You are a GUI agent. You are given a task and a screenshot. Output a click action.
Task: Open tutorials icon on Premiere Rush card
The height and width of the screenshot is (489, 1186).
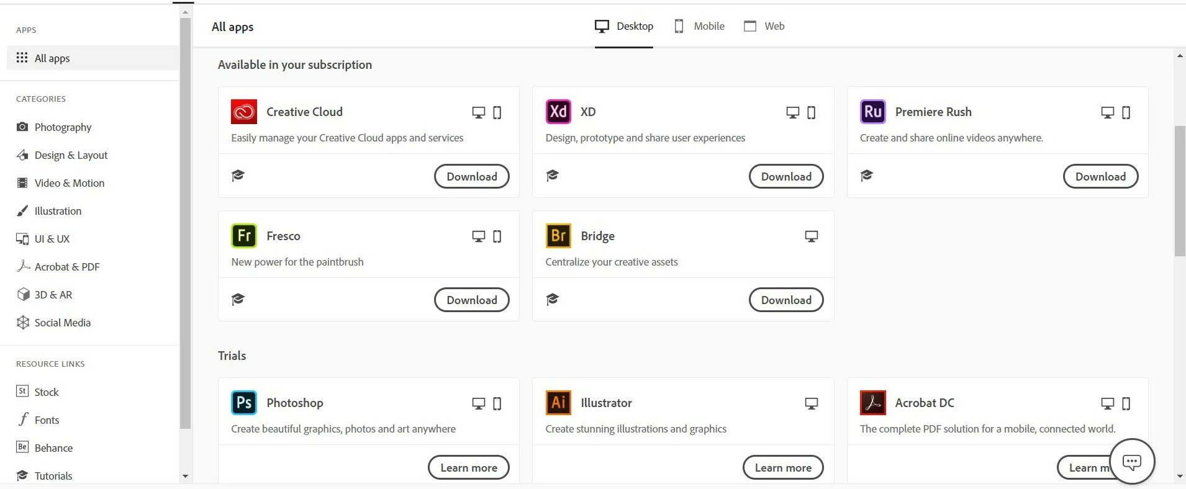pos(867,176)
